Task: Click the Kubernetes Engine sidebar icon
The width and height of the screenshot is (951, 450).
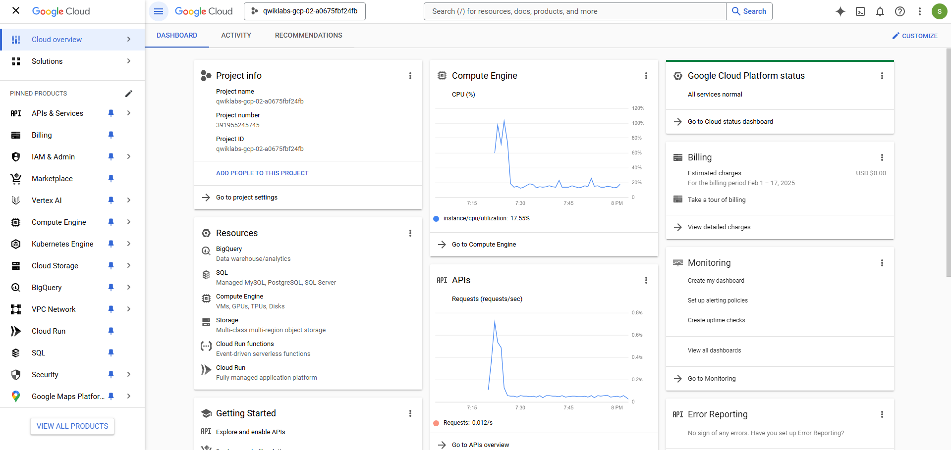Action: [16, 244]
